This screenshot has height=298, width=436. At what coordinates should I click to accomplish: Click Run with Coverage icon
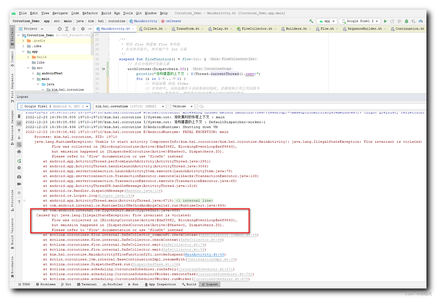(414, 21)
